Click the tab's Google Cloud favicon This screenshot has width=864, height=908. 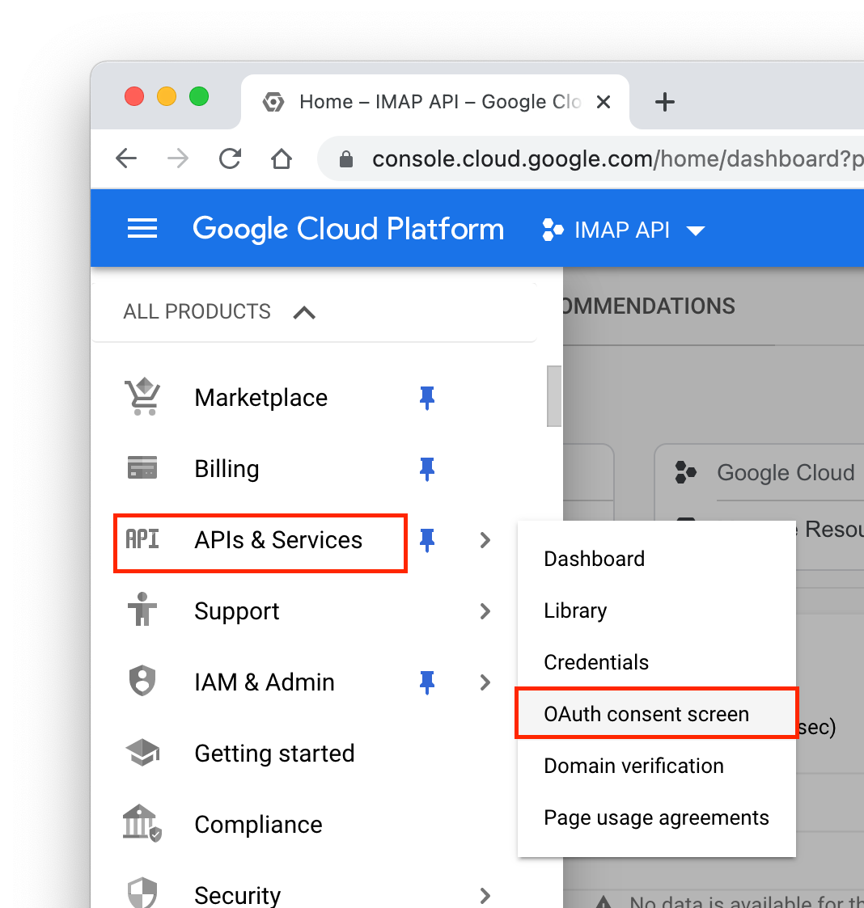point(273,102)
